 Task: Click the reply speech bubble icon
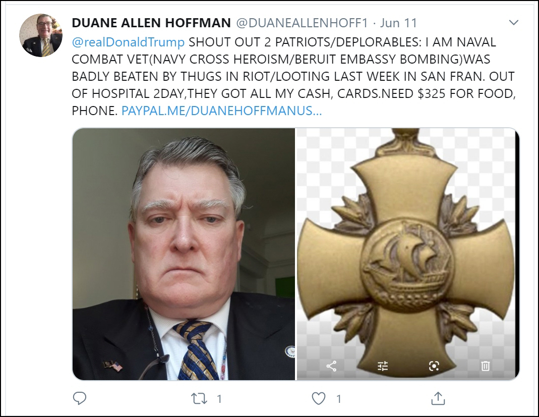coord(79,398)
